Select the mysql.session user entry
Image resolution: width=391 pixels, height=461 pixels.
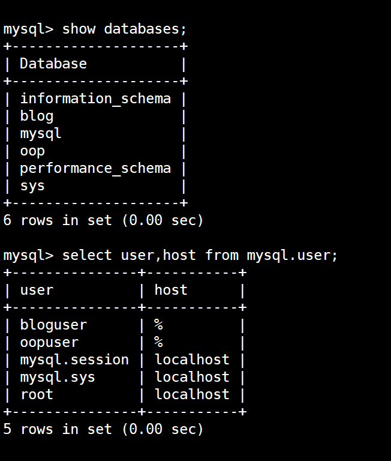[74, 360]
